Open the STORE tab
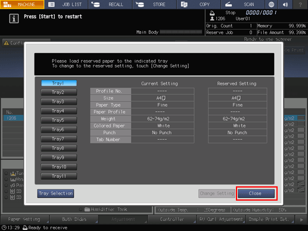The height and width of the screenshot is (231, 308). [x=155, y=4]
